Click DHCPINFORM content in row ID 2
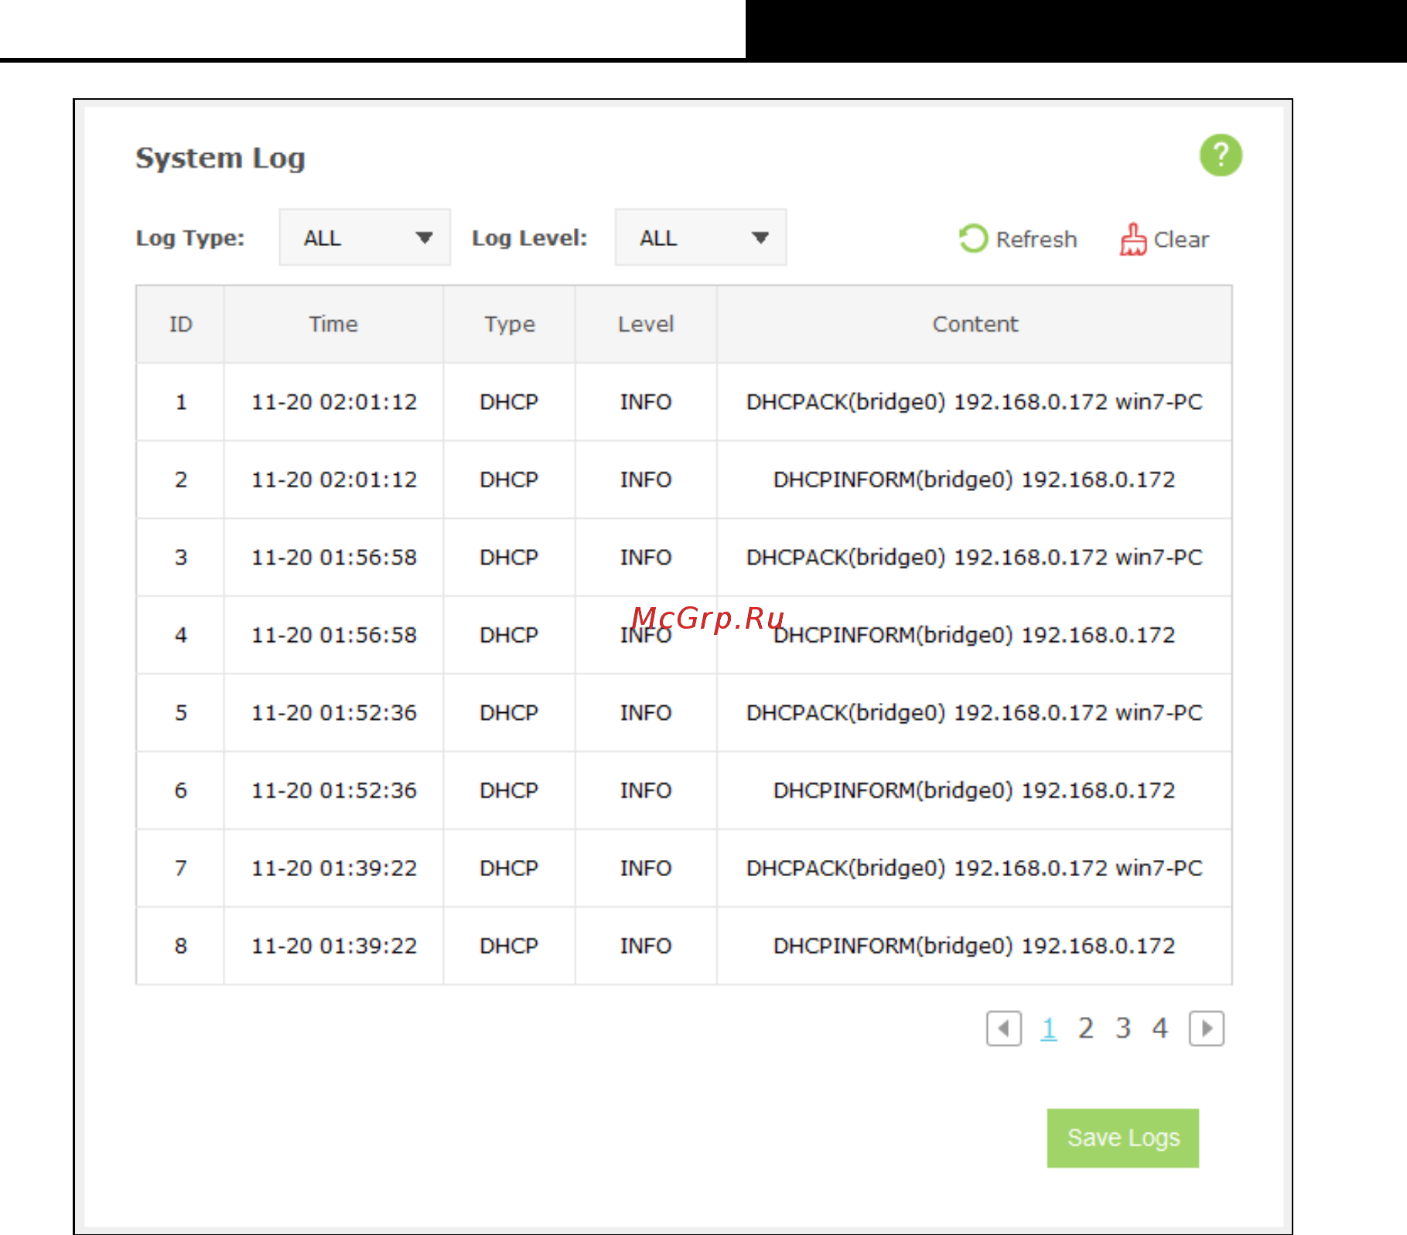This screenshot has height=1235, width=1407. (x=975, y=479)
